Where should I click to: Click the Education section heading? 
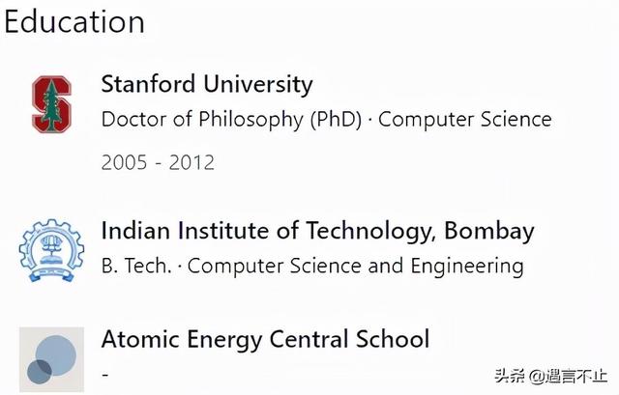[74, 21]
